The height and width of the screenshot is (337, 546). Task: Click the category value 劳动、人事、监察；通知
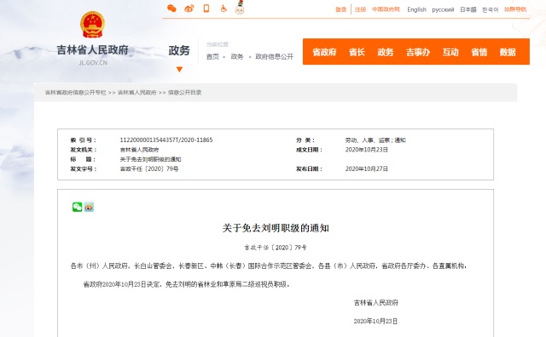click(x=375, y=140)
